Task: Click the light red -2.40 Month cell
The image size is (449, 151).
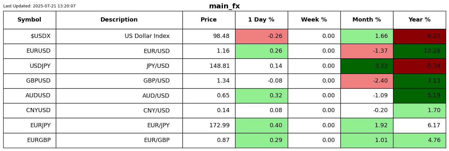Action: [367, 81]
